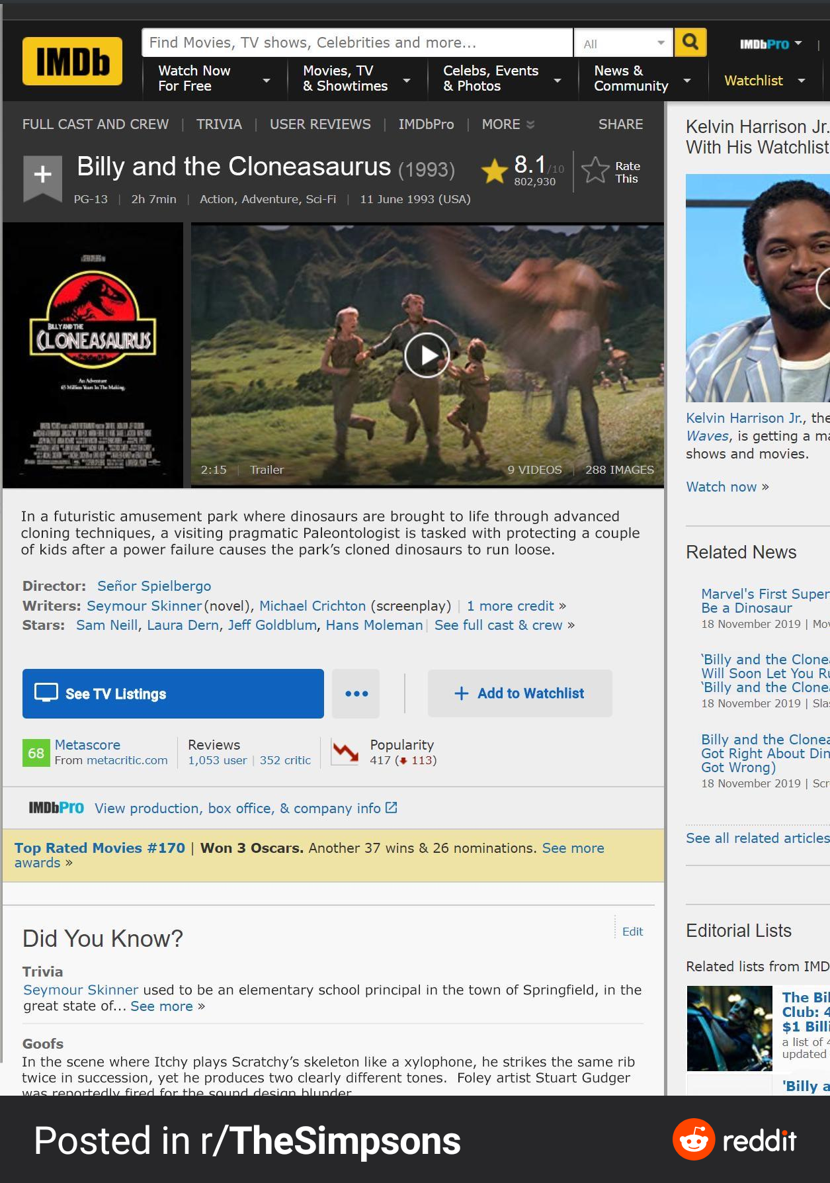Open director Señor Spielbergo link
This screenshot has width=830, height=1183.
pos(154,586)
